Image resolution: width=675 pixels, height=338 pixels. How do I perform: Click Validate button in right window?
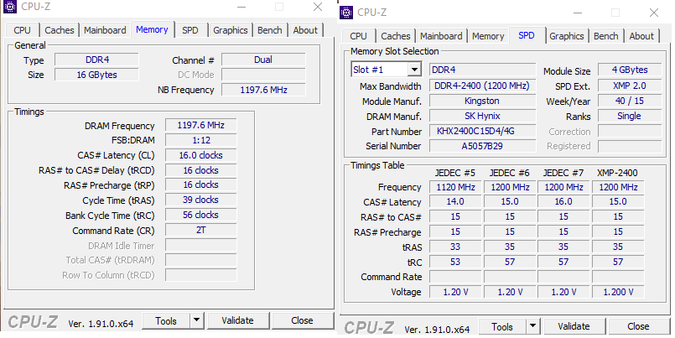click(574, 327)
